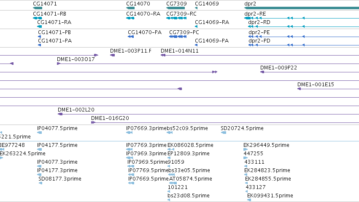Select the dpr2 gene label

point(250,4)
